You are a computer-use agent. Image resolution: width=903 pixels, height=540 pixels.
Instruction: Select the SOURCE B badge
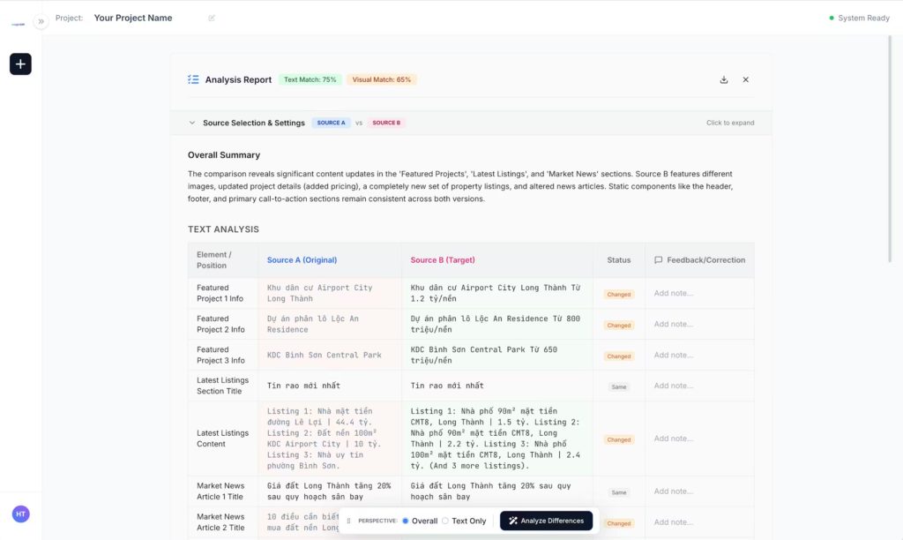coord(387,123)
